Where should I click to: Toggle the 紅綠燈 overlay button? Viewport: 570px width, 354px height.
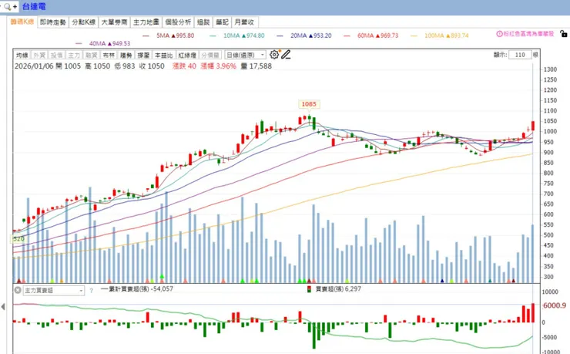tap(187, 55)
